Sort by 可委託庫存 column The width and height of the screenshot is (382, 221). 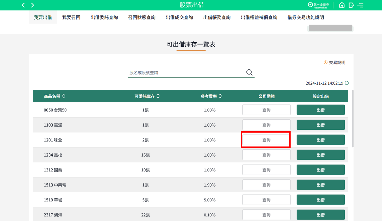(x=147, y=96)
